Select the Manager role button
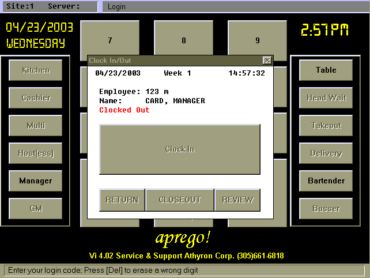Viewport: 370px width, 278px height. [x=36, y=181]
